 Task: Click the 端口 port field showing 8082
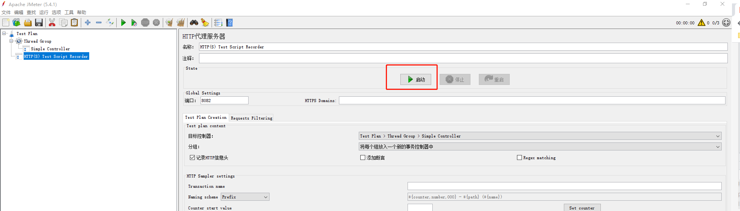click(225, 101)
